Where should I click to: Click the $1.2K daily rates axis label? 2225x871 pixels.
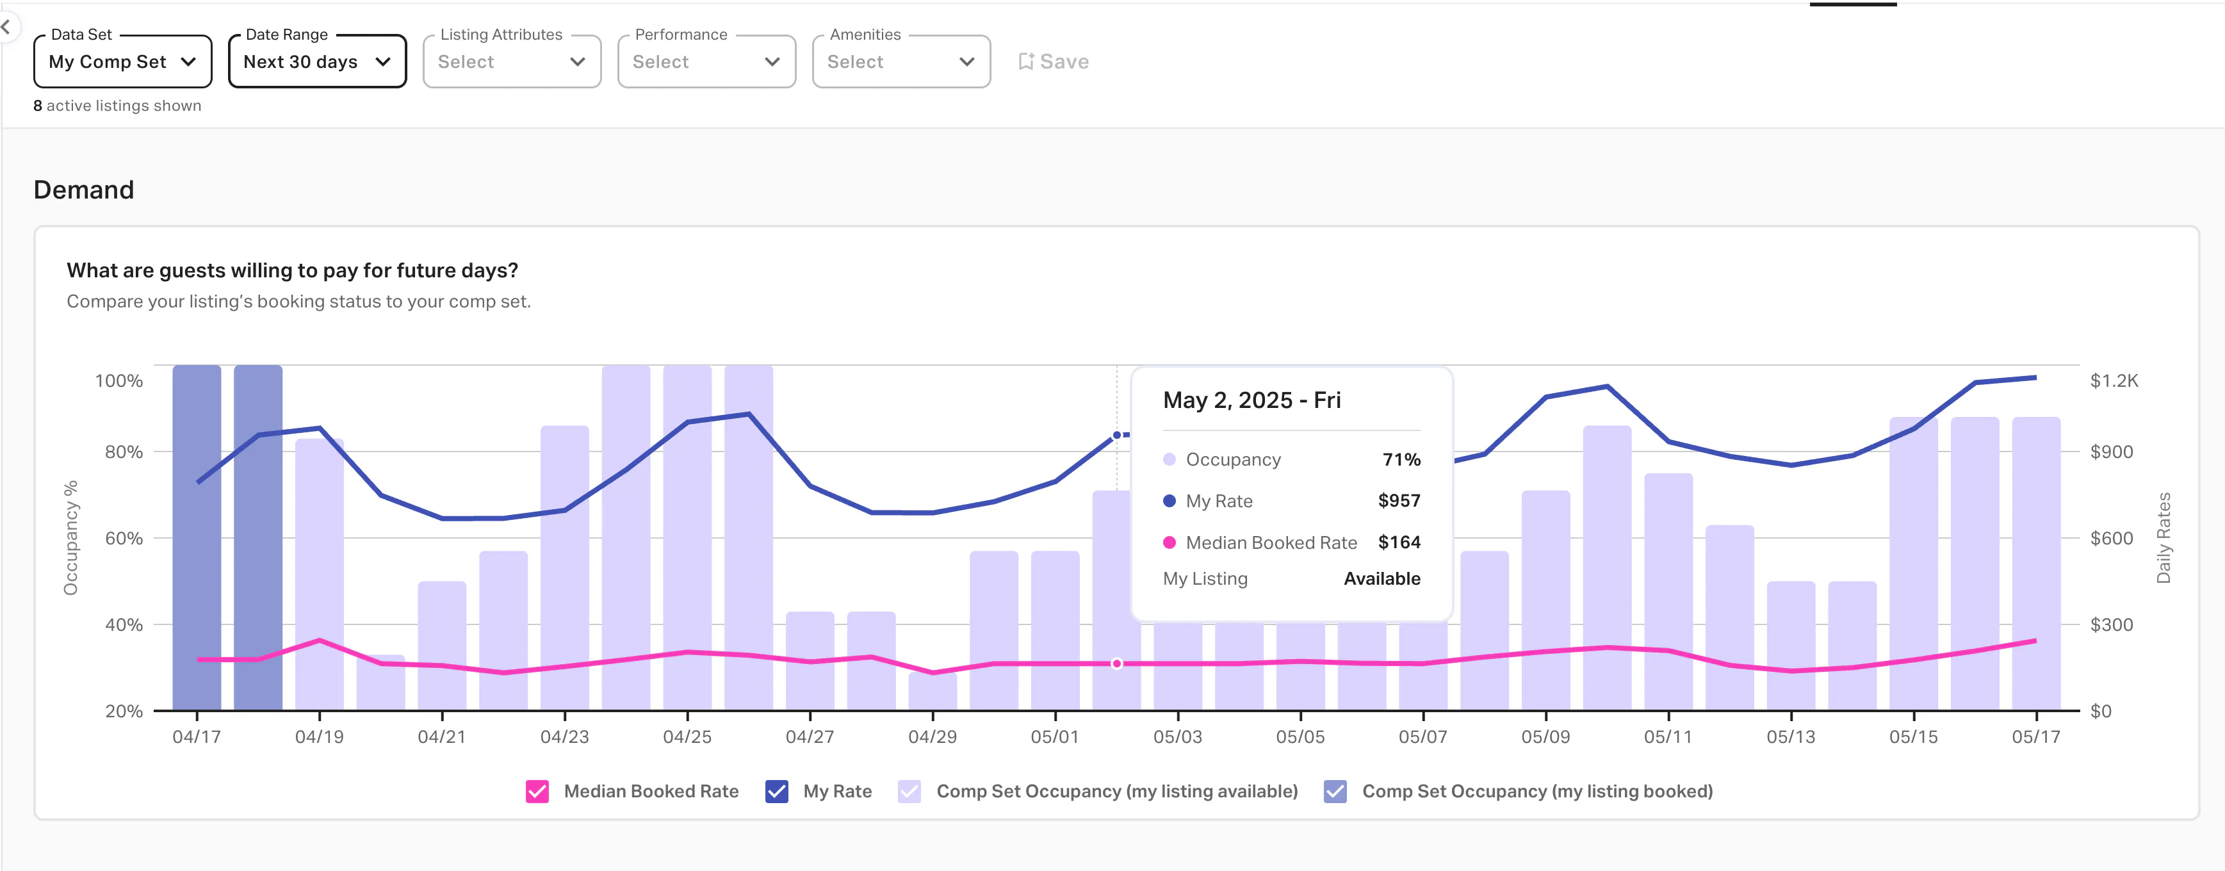(x=2114, y=381)
